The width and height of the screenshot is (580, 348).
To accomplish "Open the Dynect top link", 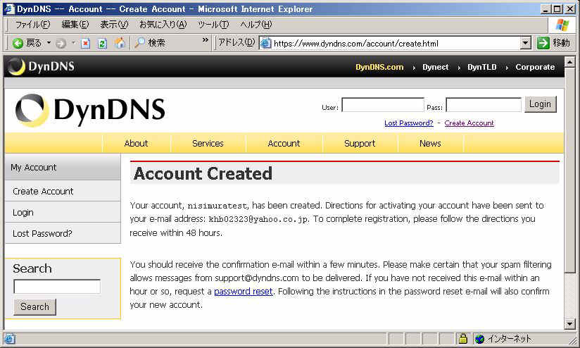I will tap(436, 67).
